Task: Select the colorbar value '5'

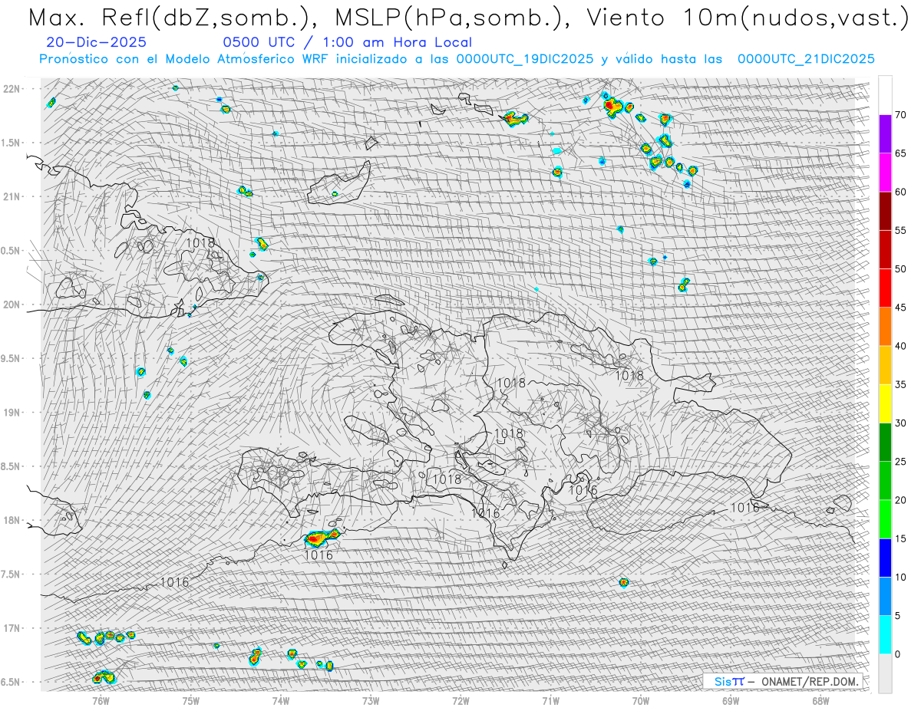Action: pyautogui.click(x=897, y=616)
